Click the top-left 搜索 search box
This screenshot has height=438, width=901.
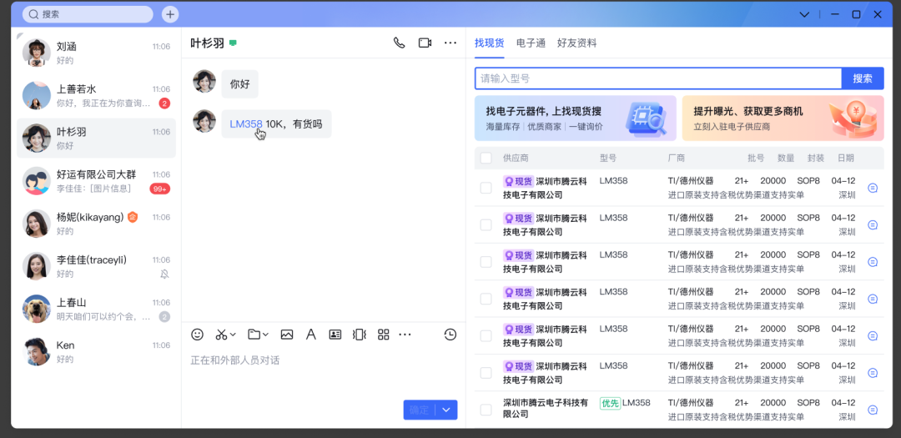88,14
